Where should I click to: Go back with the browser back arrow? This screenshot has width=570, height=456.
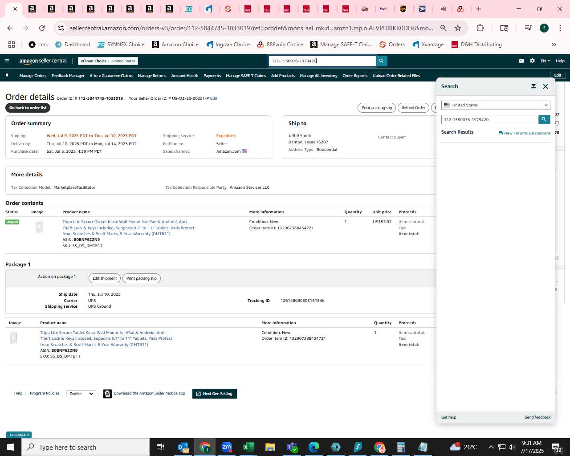click(x=10, y=28)
